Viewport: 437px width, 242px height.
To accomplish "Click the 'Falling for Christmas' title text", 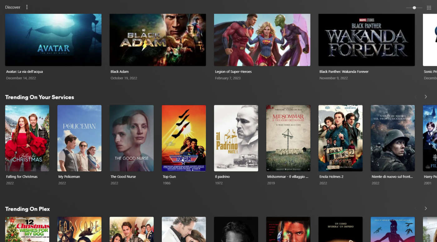I will pos(22,176).
